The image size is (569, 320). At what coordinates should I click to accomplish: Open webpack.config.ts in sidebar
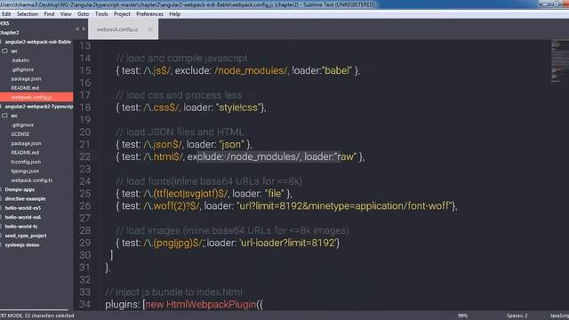tap(32, 180)
